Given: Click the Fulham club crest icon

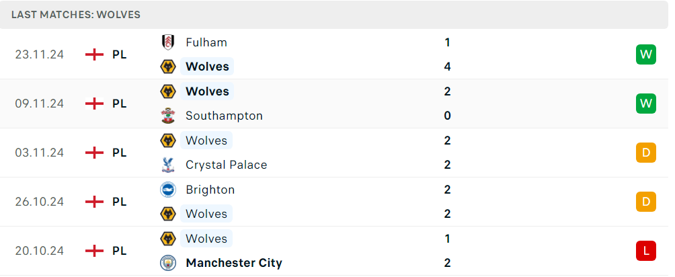Looking at the screenshot, I should [x=167, y=42].
